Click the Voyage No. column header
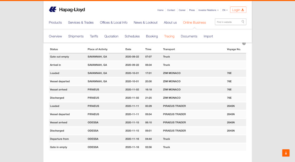 234,49
